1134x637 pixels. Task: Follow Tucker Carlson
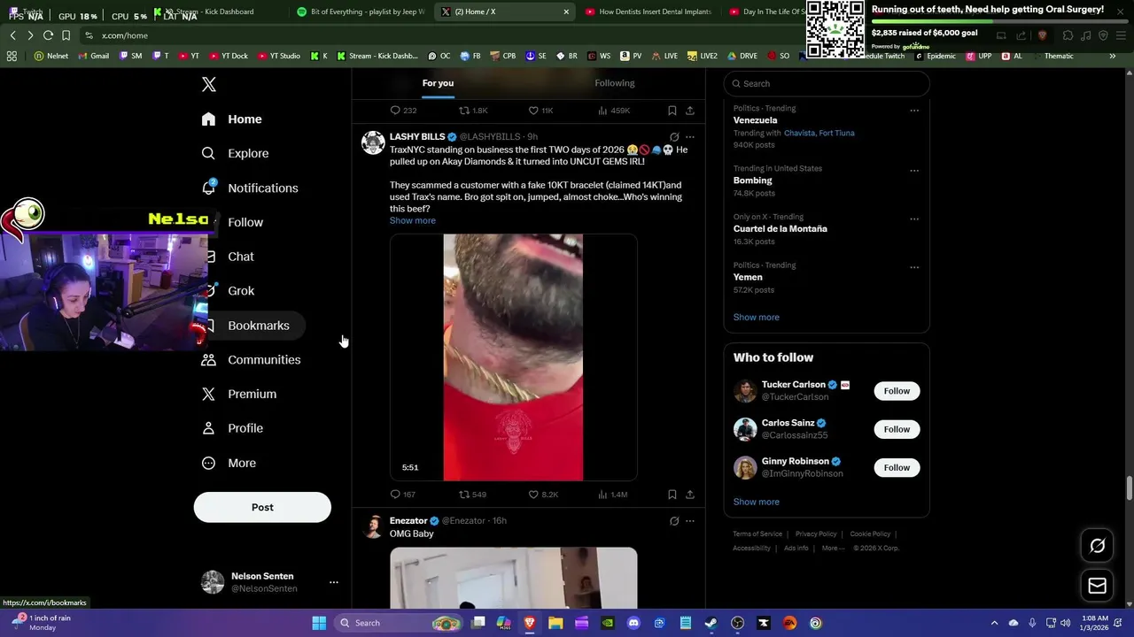pyautogui.click(x=897, y=391)
